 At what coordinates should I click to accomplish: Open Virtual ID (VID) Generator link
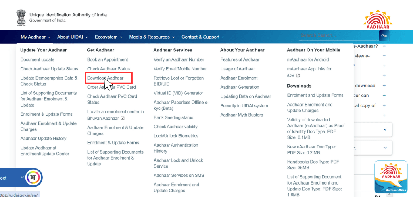pyautogui.click(x=178, y=93)
